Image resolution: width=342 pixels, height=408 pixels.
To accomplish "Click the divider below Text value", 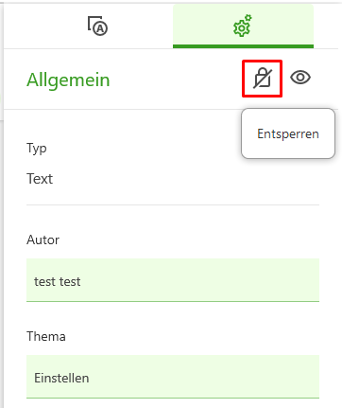I will pos(173,204).
